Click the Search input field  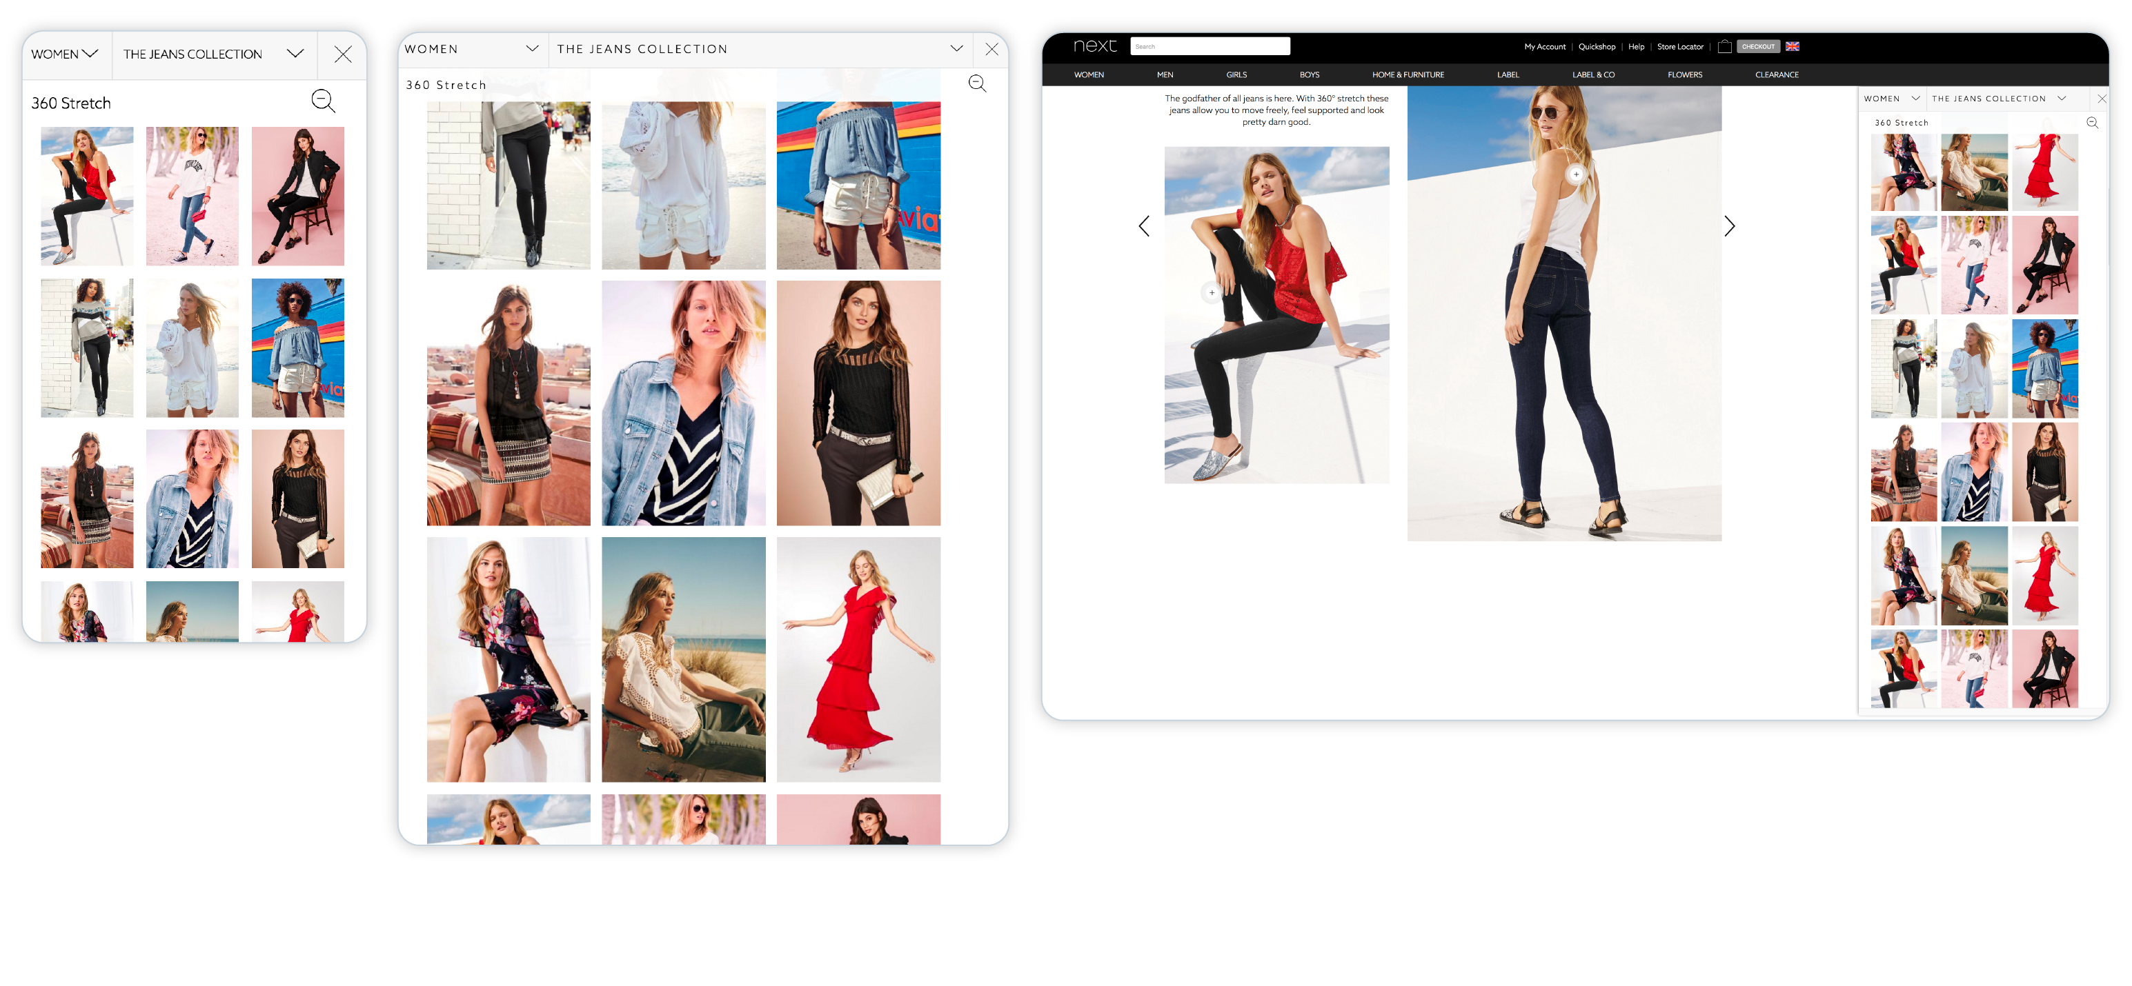(1210, 46)
